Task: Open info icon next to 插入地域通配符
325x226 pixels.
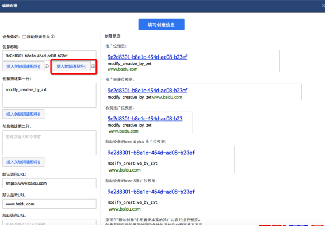Action: pyautogui.click(x=93, y=67)
